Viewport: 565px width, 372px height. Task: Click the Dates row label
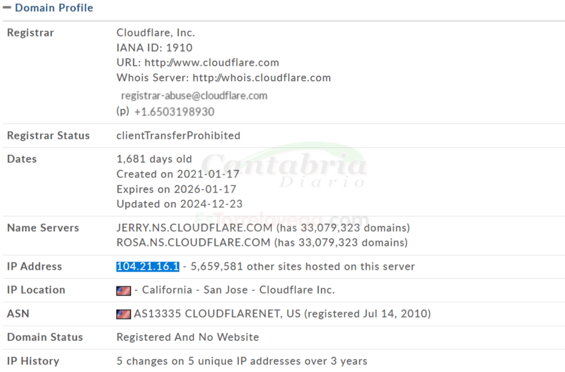[22, 159]
